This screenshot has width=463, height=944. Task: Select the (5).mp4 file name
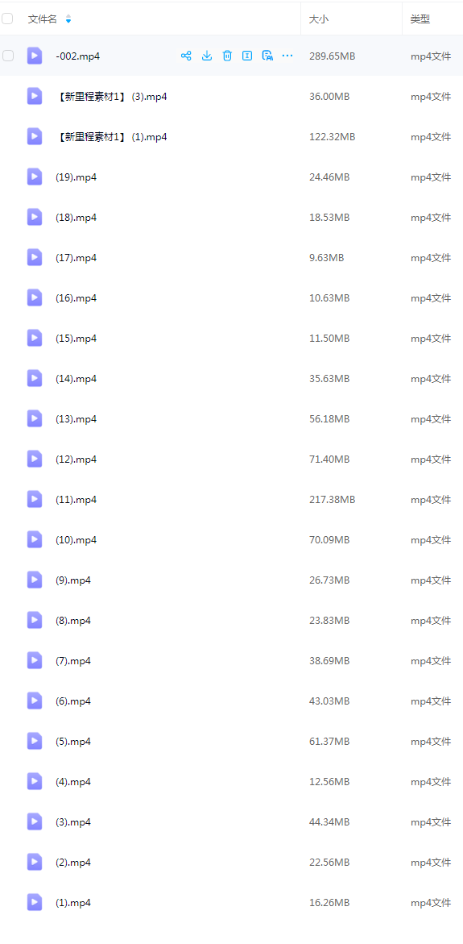(x=73, y=741)
